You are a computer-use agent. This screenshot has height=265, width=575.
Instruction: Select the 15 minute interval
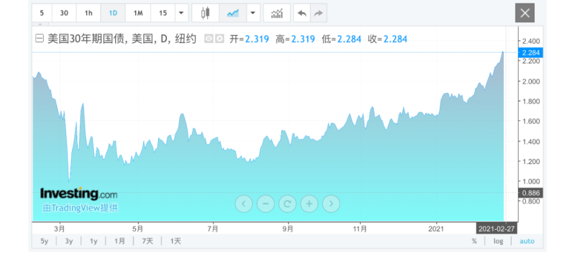[x=163, y=13]
